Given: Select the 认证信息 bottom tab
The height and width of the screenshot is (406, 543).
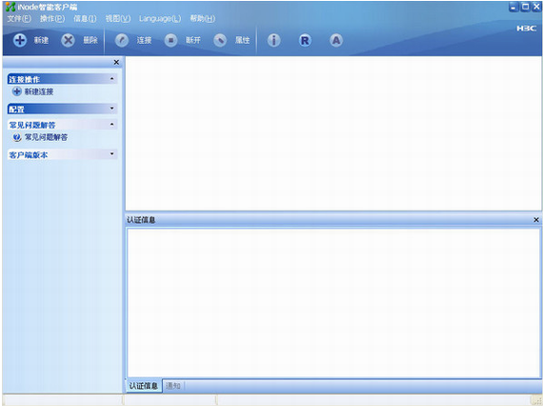Looking at the screenshot, I should 143,386.
